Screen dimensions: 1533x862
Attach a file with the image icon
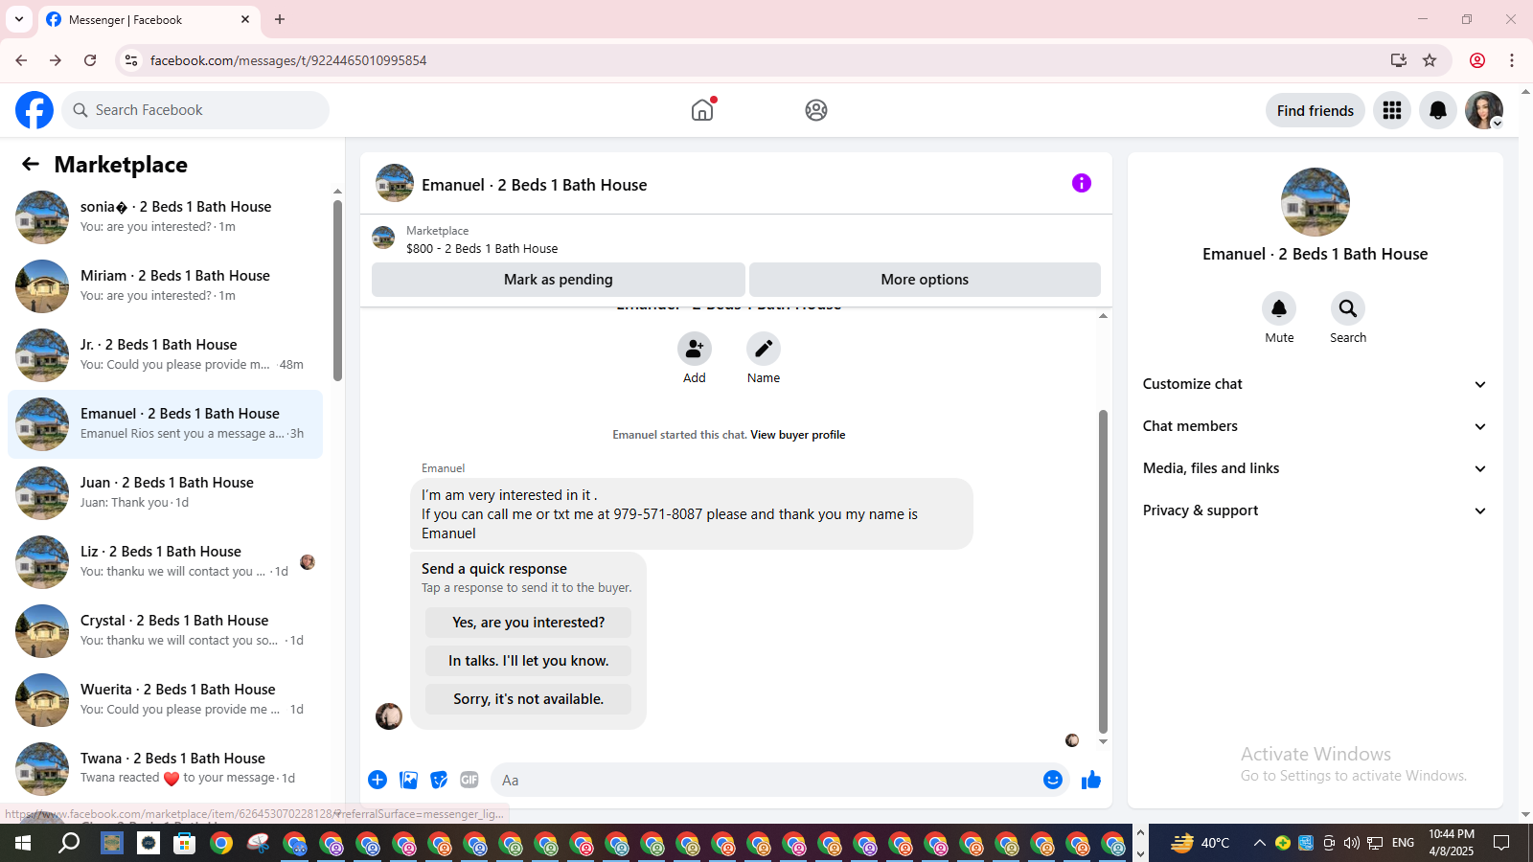409,780
